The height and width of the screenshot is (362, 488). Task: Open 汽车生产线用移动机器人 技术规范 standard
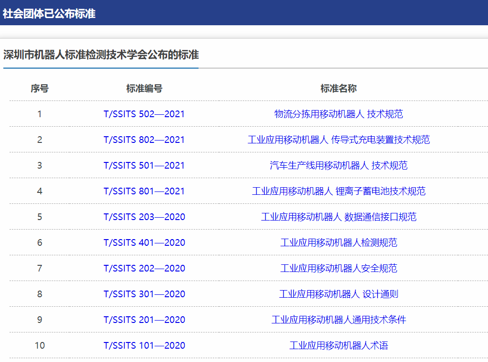pyautogui.click(x=339, y=165)
